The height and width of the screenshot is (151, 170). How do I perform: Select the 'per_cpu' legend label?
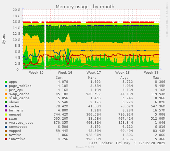pos(16,90)
